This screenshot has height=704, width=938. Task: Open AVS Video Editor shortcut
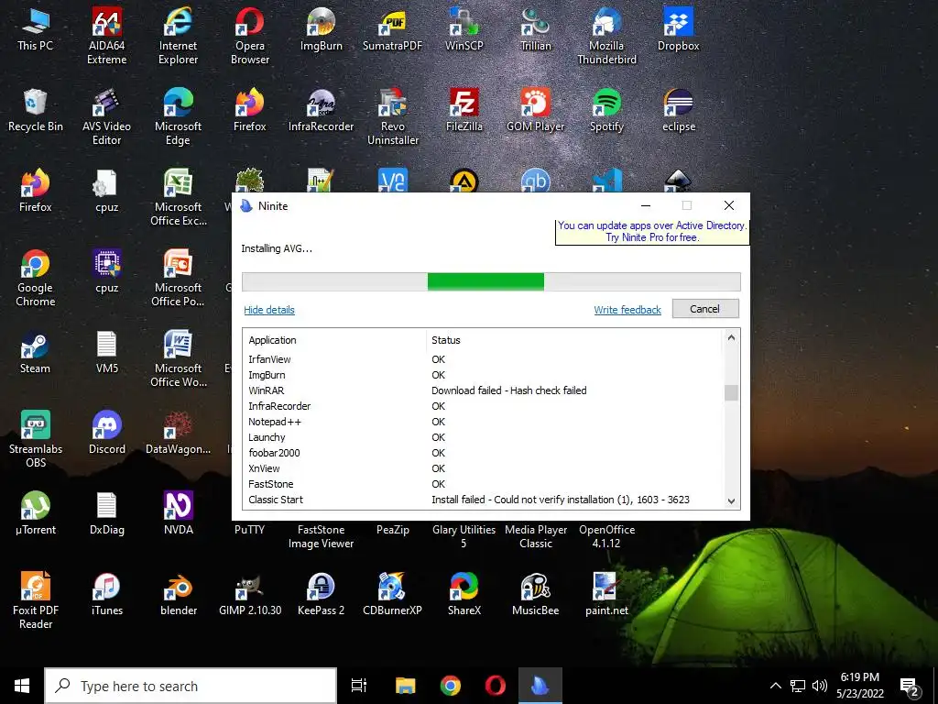[x=106, y=116]
